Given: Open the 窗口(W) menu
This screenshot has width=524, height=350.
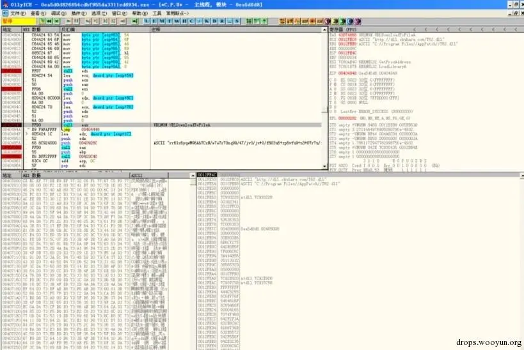Looking at the screenshot, I should (119, 13).
